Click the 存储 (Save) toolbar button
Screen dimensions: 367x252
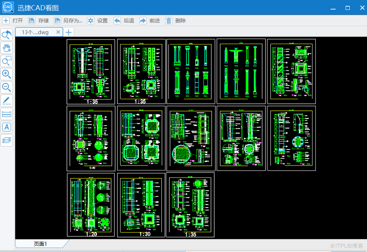(x=38, y=21)
